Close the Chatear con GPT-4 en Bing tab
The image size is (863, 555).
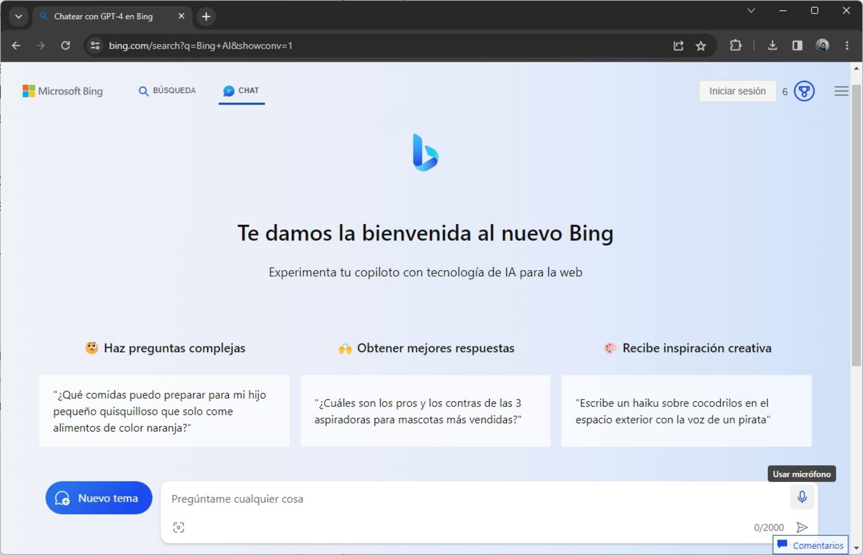[x=181, y=16]
